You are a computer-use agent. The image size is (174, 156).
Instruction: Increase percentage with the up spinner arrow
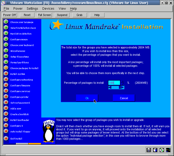122,82
